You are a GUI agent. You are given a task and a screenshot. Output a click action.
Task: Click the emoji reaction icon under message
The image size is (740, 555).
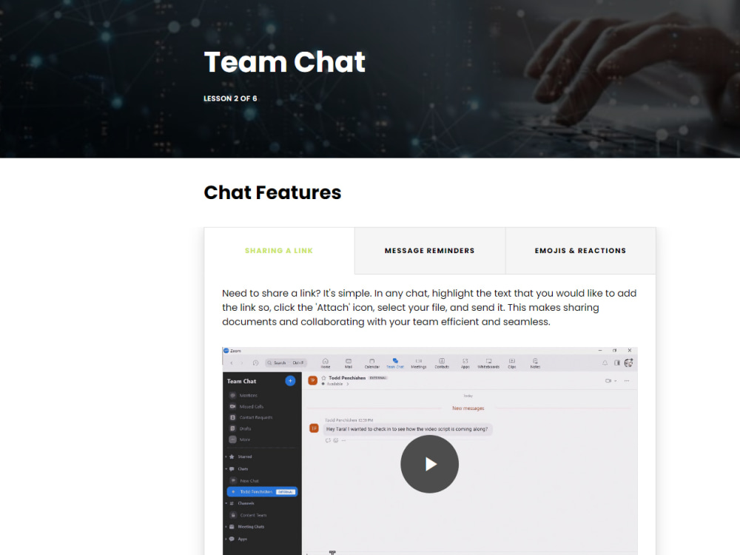point(336,440)
